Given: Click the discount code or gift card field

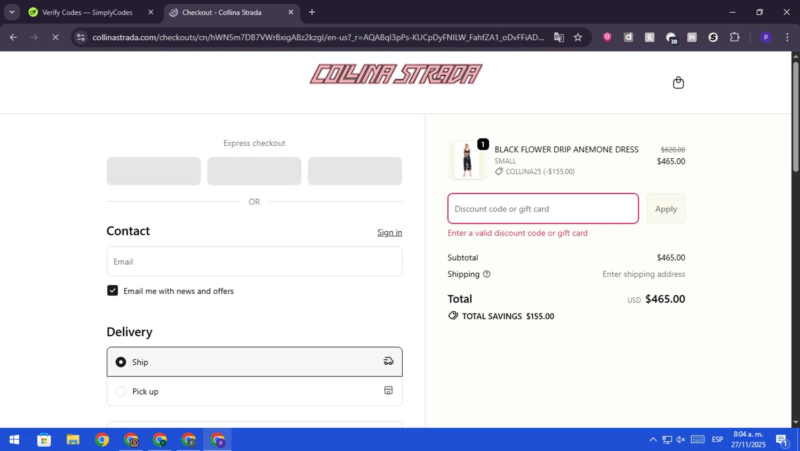Looking at the screenshot, I should click(543, 209).
